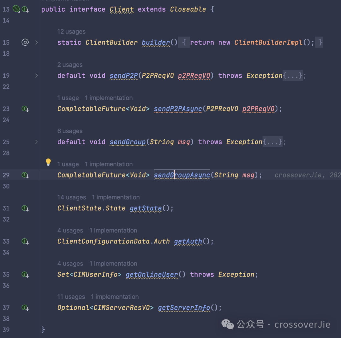The height and width of the screenshot is (338, 341).
Task: Open the 12 usages hint above builder
Action: click(71, 32)
